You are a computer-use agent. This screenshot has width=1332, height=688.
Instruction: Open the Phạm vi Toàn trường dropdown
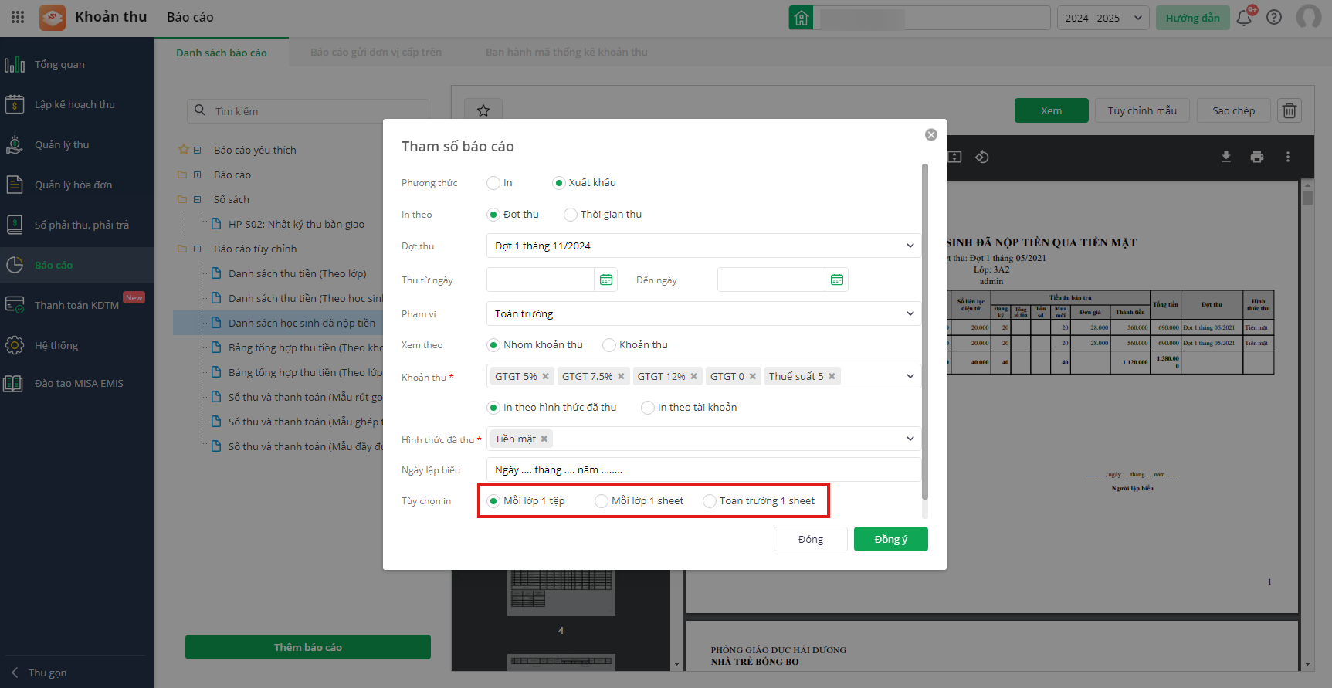coord(703,313)
